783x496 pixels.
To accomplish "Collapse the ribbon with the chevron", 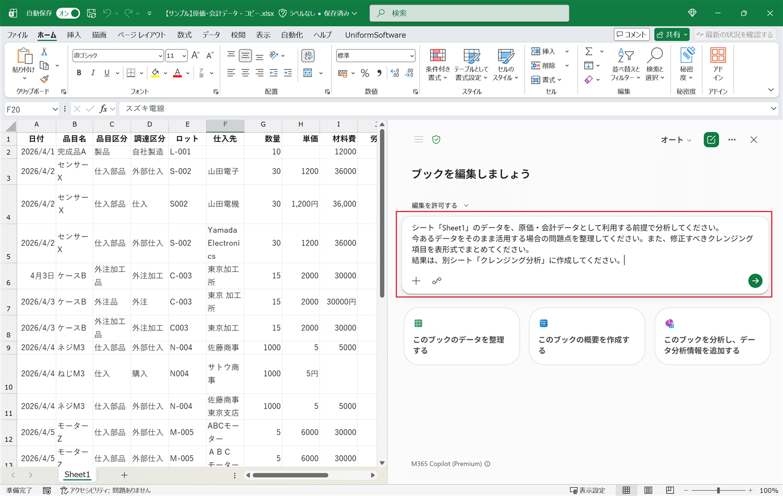I will (770, 90).
